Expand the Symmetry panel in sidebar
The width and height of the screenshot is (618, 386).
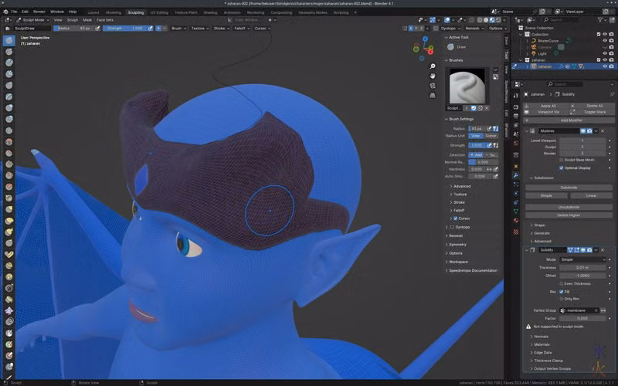(x=456, y=244)
